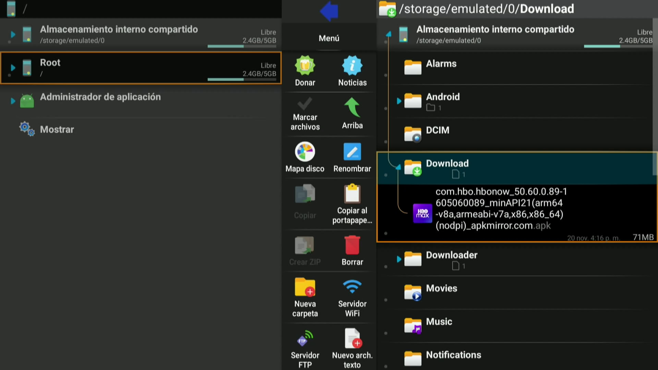Expand the Root storage entry
The height and width of the screenshot is (370, 658).
pos(13,67)
